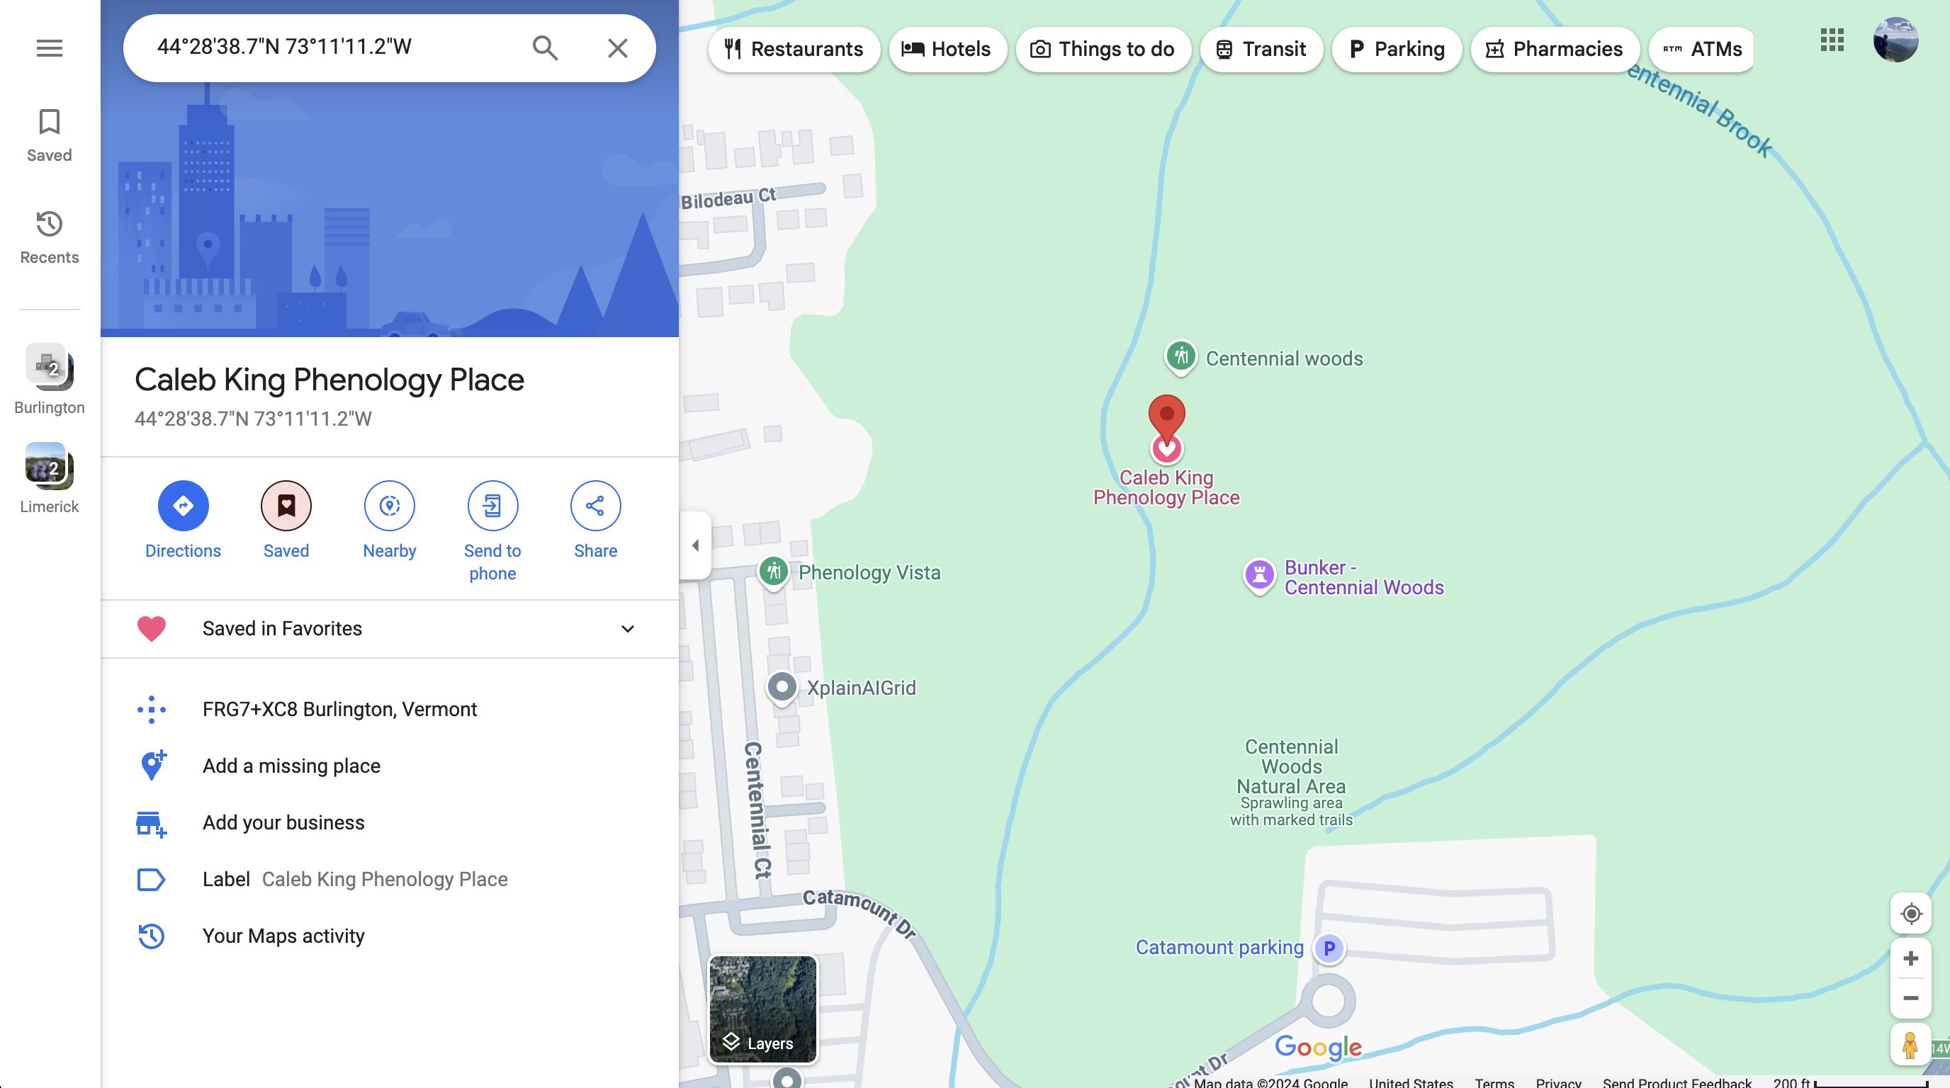1950x1088 pixels.
Task: Activate the Street View pegman
Action: 1910,1045
